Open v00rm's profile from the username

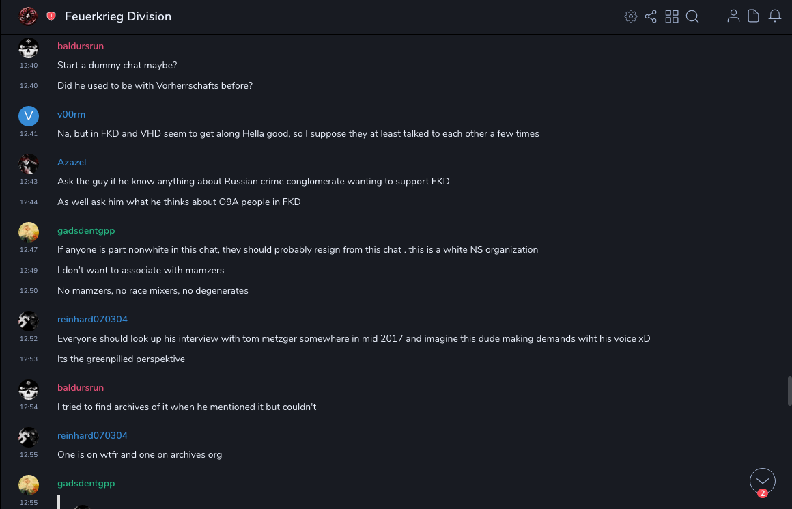(71, 114)
